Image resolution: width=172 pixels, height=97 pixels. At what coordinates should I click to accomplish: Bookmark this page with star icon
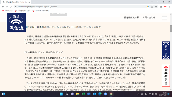coord(156,6)
